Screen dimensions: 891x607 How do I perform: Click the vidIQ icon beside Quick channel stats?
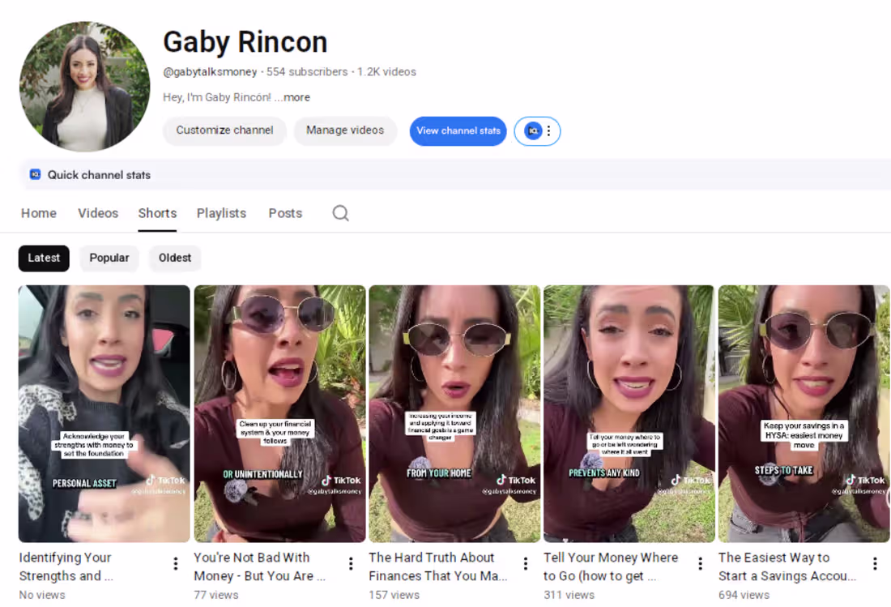click(x=35, y=174)
